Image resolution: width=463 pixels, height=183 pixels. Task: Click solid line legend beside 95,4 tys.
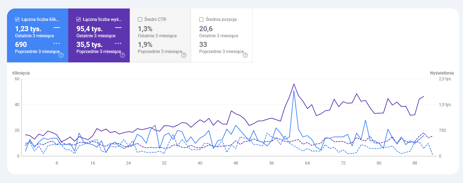118,28
